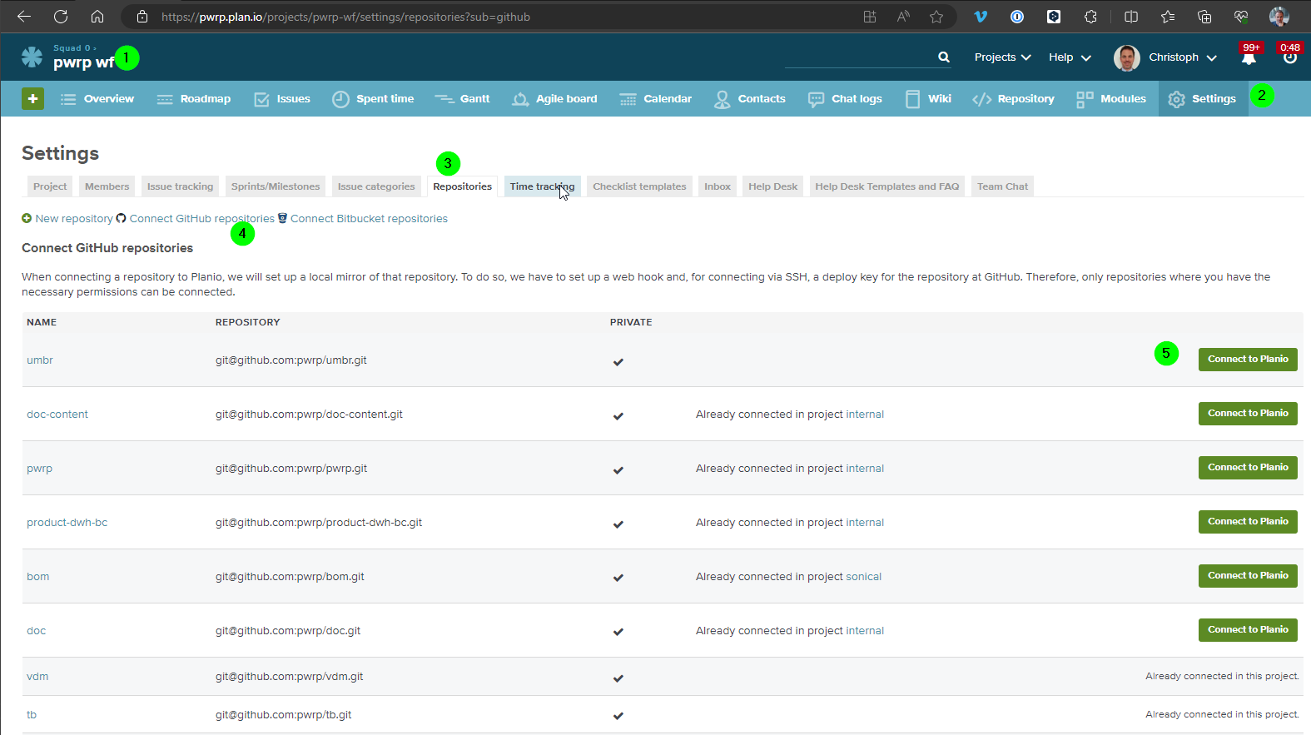The width and height of the screenshot is (1311, 735).
Task: Switch to the Team Chat tab
Action: 1003,186
